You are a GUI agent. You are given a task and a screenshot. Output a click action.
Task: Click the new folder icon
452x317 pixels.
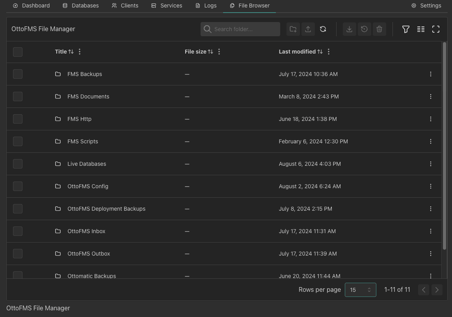tap(293, 29)
